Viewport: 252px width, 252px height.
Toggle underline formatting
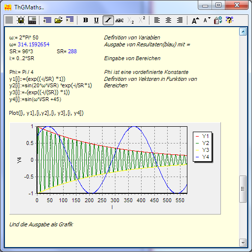click(x=97, y=20)
